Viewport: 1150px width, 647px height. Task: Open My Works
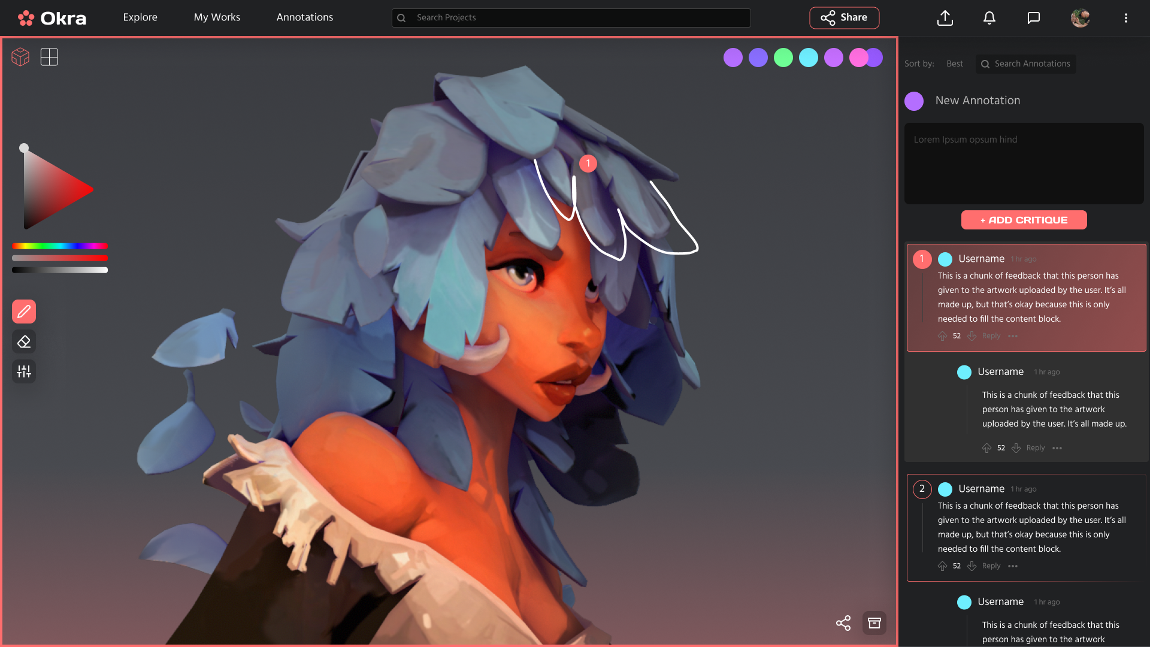point(217,17)
